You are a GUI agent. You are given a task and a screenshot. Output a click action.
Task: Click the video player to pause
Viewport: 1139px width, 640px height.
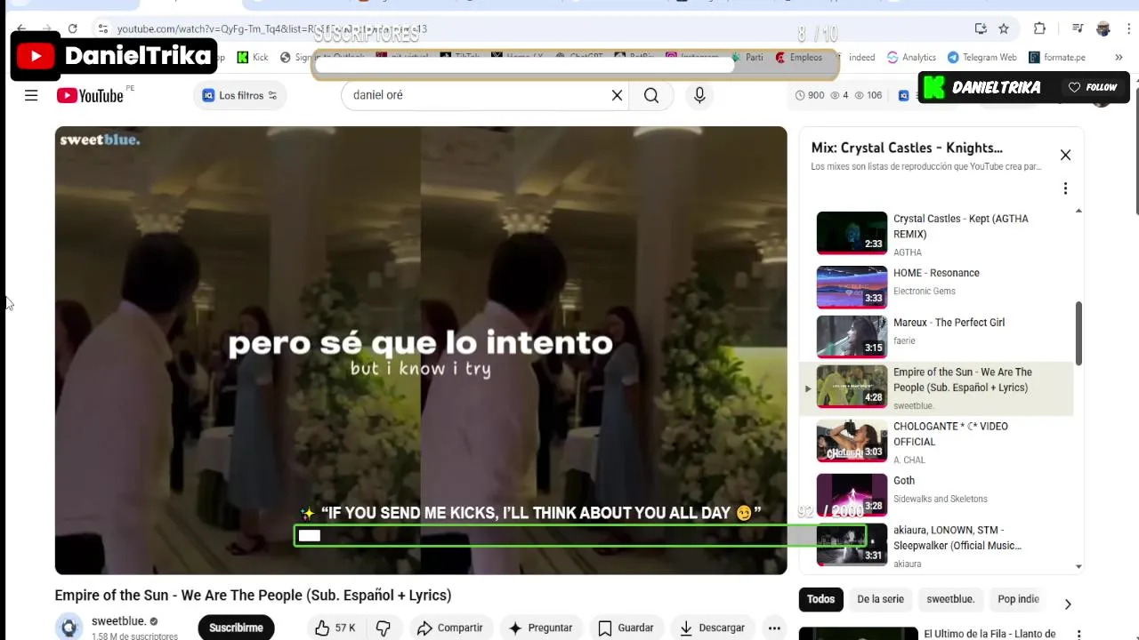421,350
